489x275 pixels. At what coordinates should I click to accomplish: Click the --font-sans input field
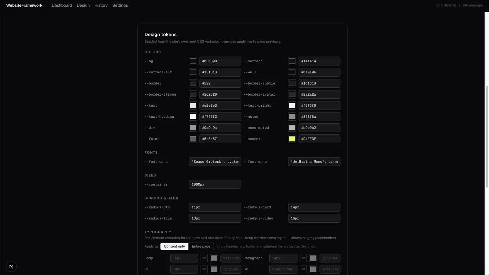(215, 162)
